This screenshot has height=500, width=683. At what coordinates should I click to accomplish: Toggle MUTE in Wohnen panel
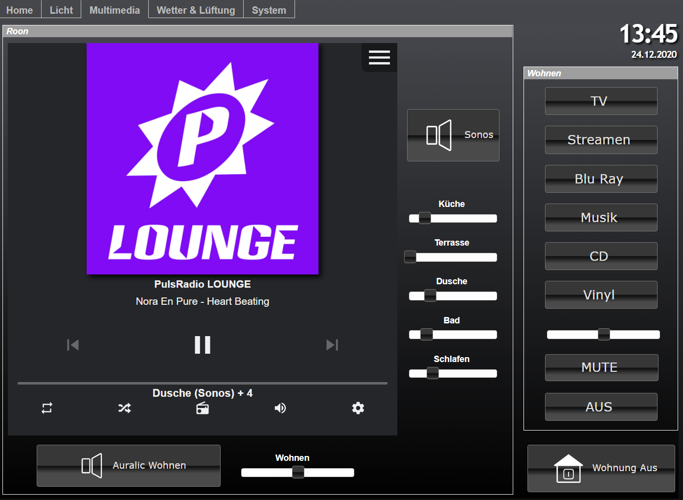pos(602,367)
